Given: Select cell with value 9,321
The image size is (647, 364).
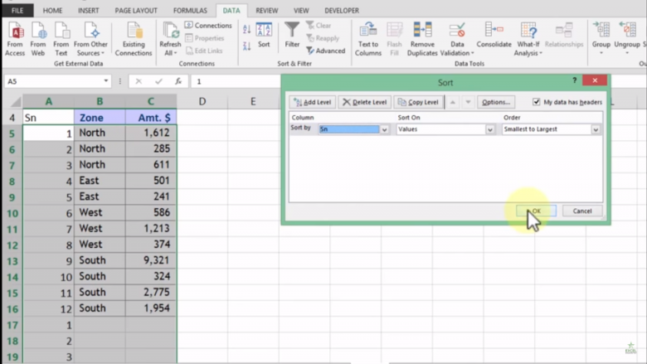Looking at the screenshot, I should click(151, 260).
